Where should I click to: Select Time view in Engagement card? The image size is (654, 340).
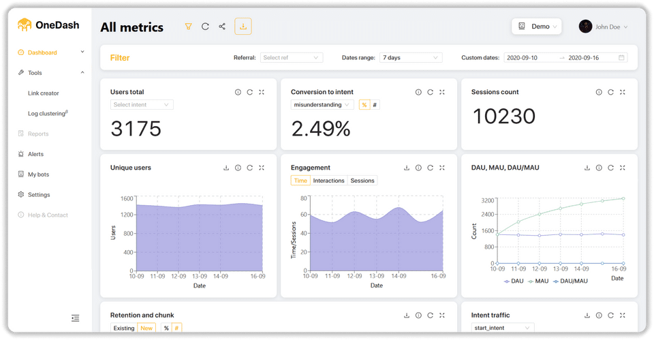pyautogui.click(x=300, y=181)
